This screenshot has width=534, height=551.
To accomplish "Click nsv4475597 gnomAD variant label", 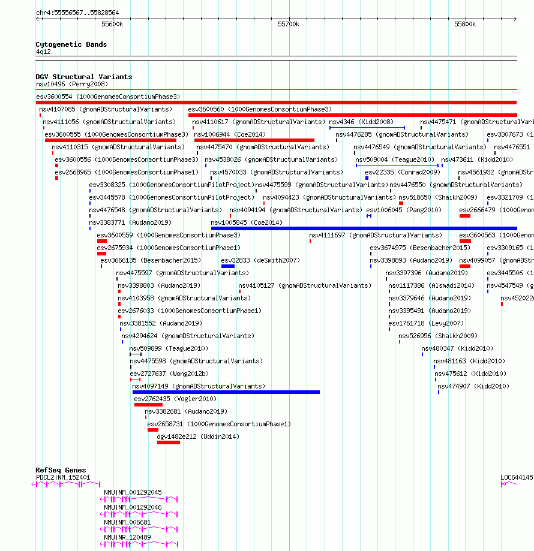I will (182, 273).
